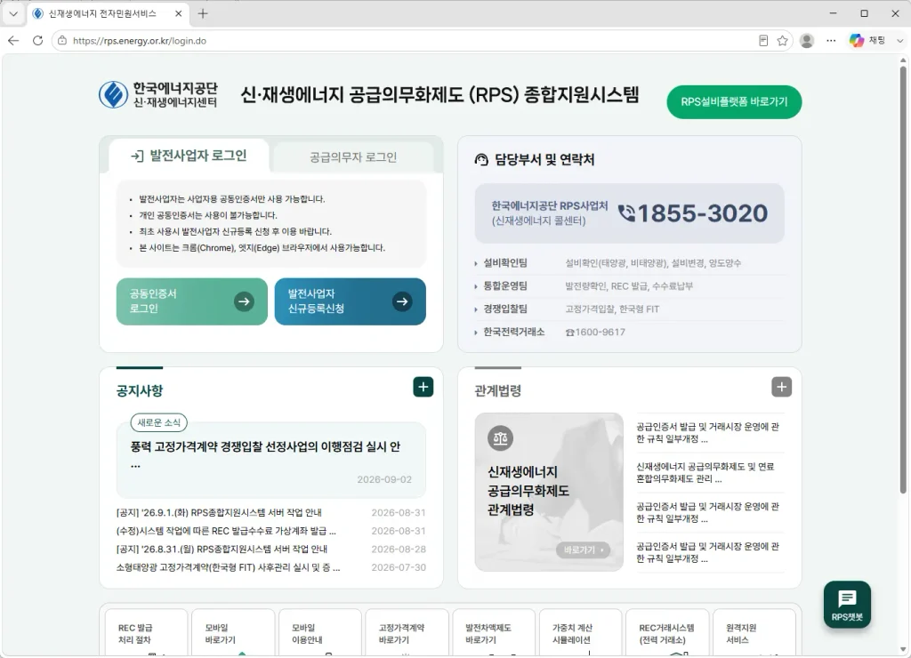Viewport: 911px width, 658px height.
Task: Open the browser profile avatar
Action: pyautogui.click(x=806, y=41)
